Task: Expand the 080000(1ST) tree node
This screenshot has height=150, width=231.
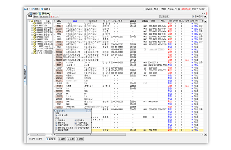Action: click(32, 39)
